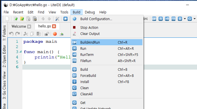Viewport: 197px width, 109px height.
Task: Open the Debug menu
Action: coord(90,12)
